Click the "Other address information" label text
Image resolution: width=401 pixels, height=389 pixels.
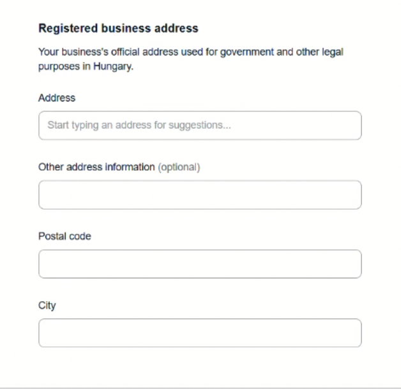point(96,167)
